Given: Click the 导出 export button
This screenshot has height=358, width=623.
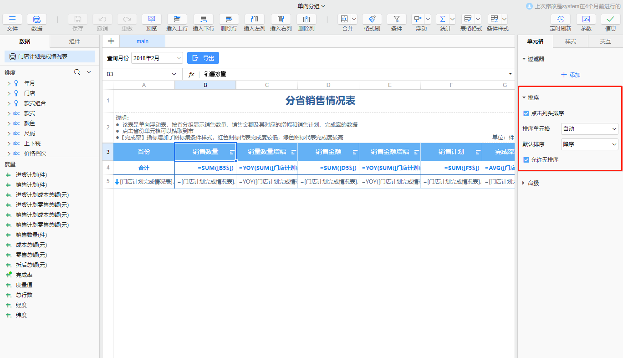Looking at the screenshot, I should click(203, 58).
